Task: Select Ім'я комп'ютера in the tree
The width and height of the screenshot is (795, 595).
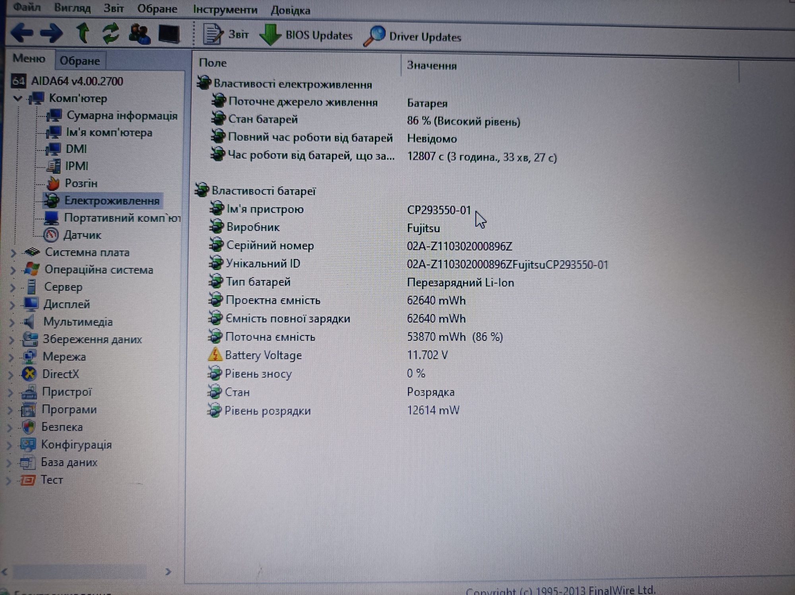Action: 109,132
